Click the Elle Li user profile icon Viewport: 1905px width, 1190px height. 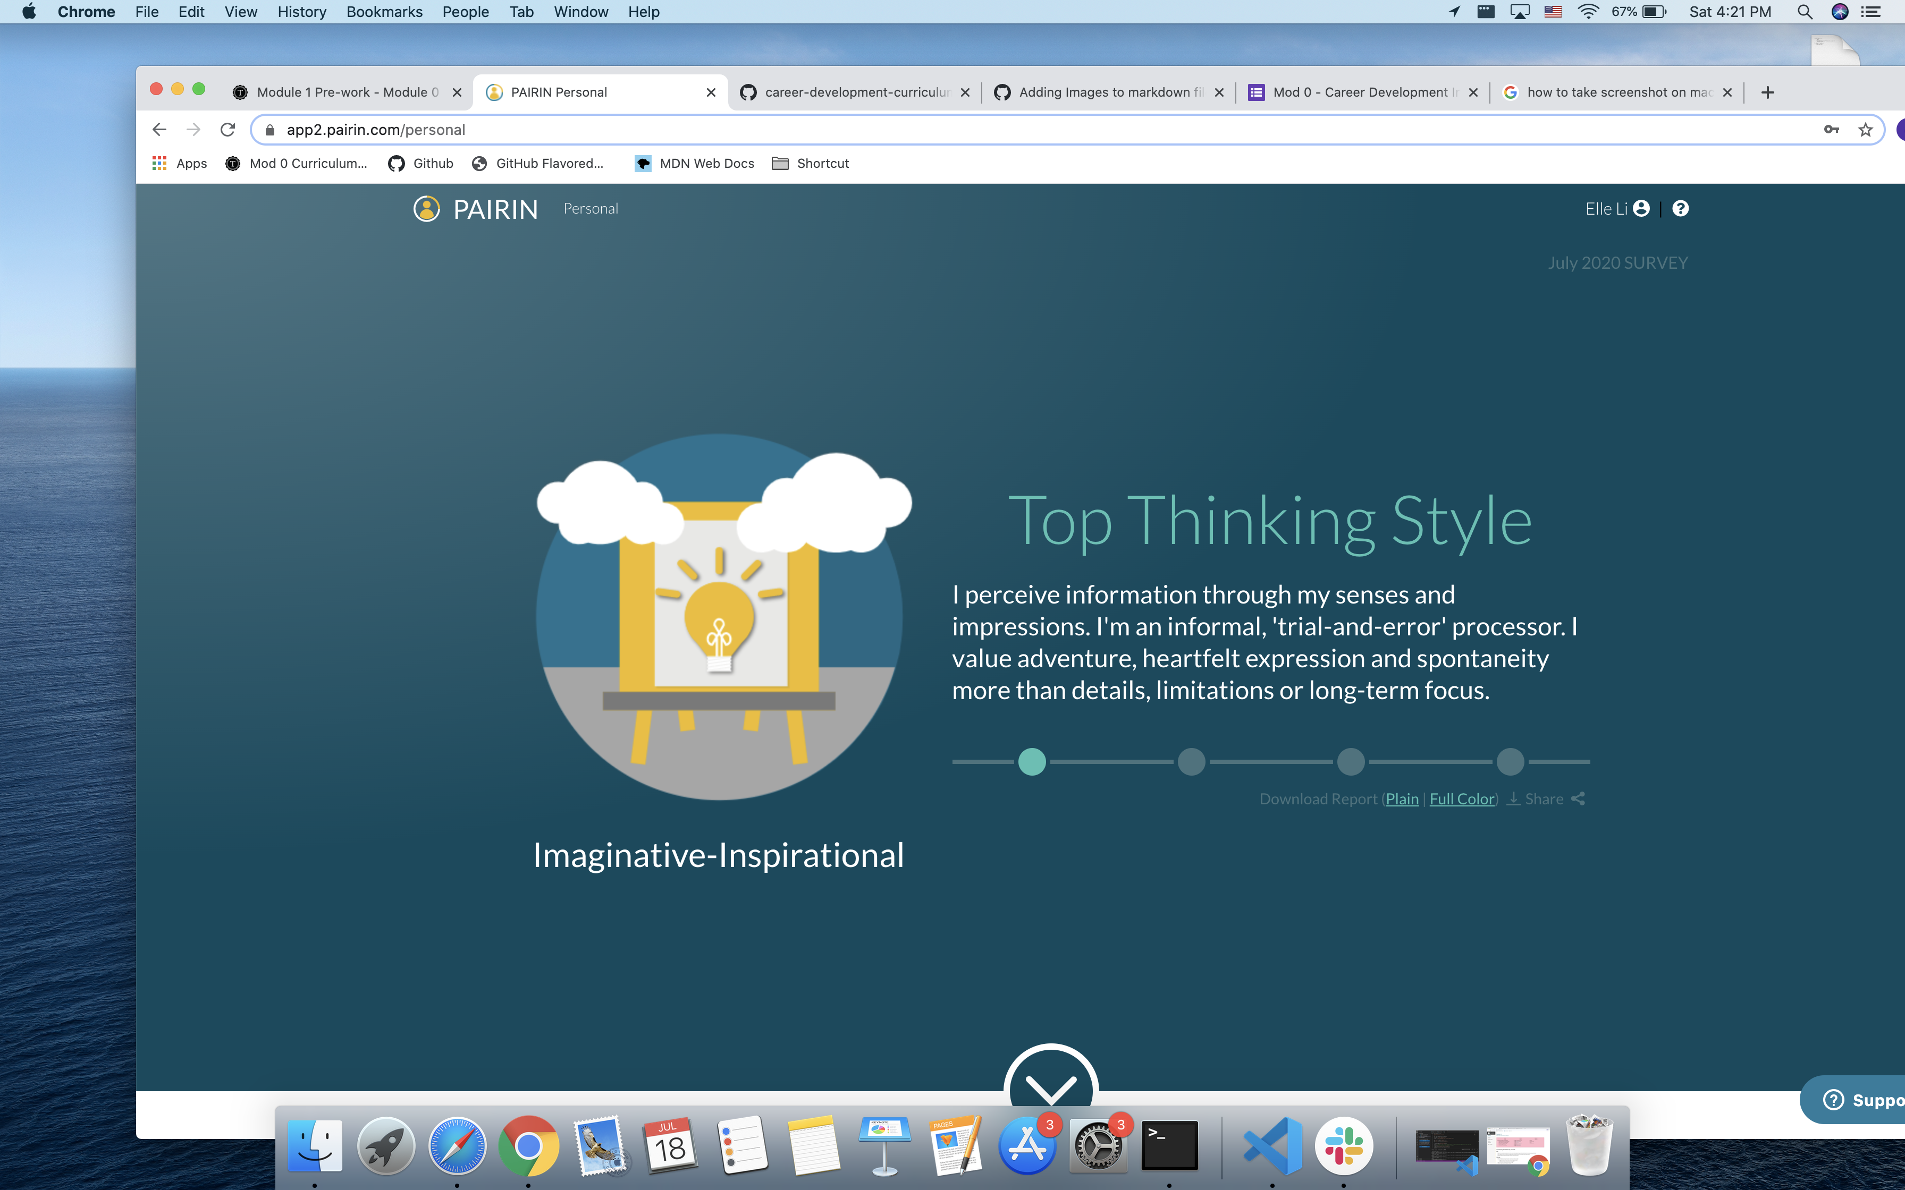[1641, 209]
